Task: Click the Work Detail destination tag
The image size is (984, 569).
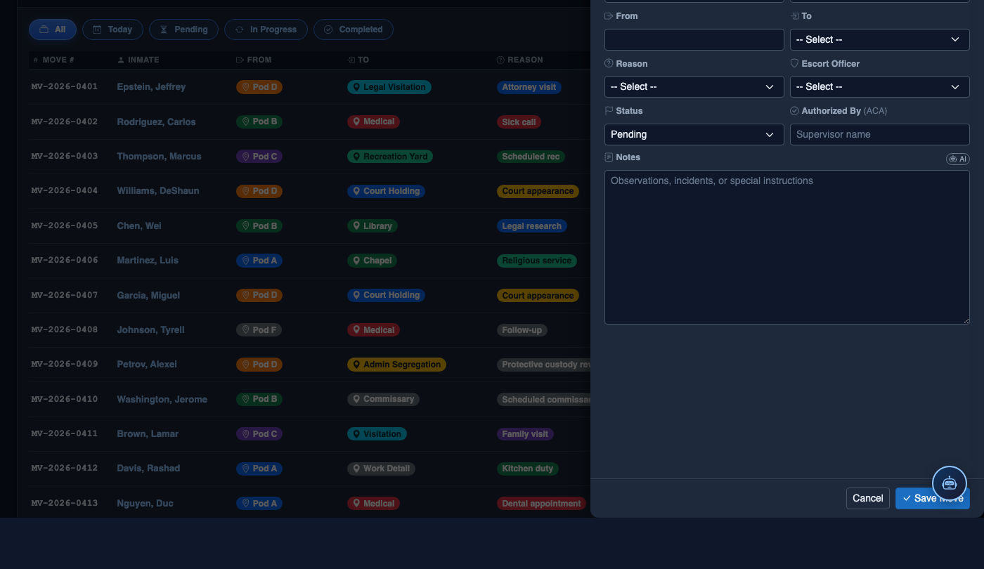Action: [382, 469]
